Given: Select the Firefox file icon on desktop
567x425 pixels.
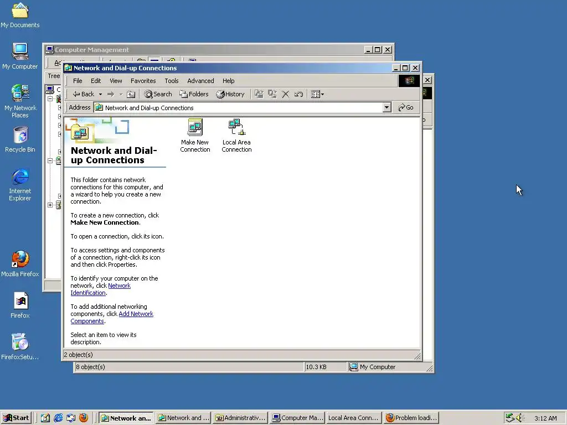Looking at the screenshot, I should click(x=20, y=305).
